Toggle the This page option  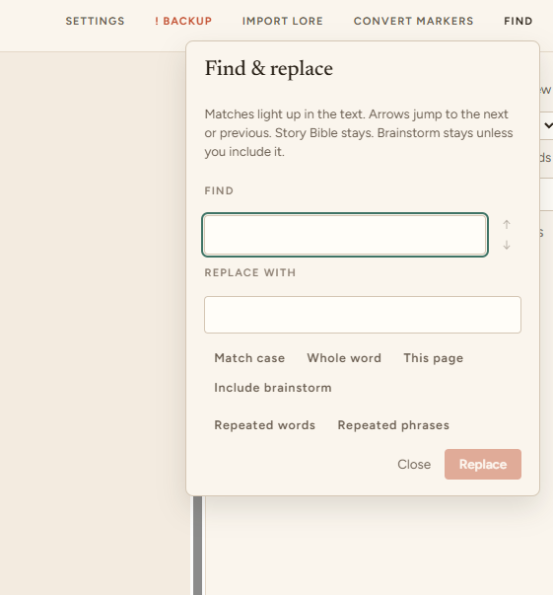tap(433, 358)
